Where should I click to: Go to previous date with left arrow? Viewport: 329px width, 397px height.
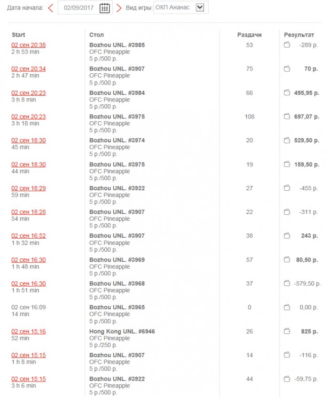(51, 8)
